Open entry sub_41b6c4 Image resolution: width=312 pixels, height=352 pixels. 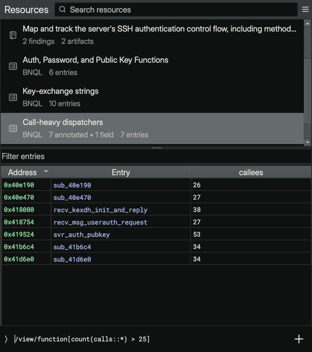(72, 247)
